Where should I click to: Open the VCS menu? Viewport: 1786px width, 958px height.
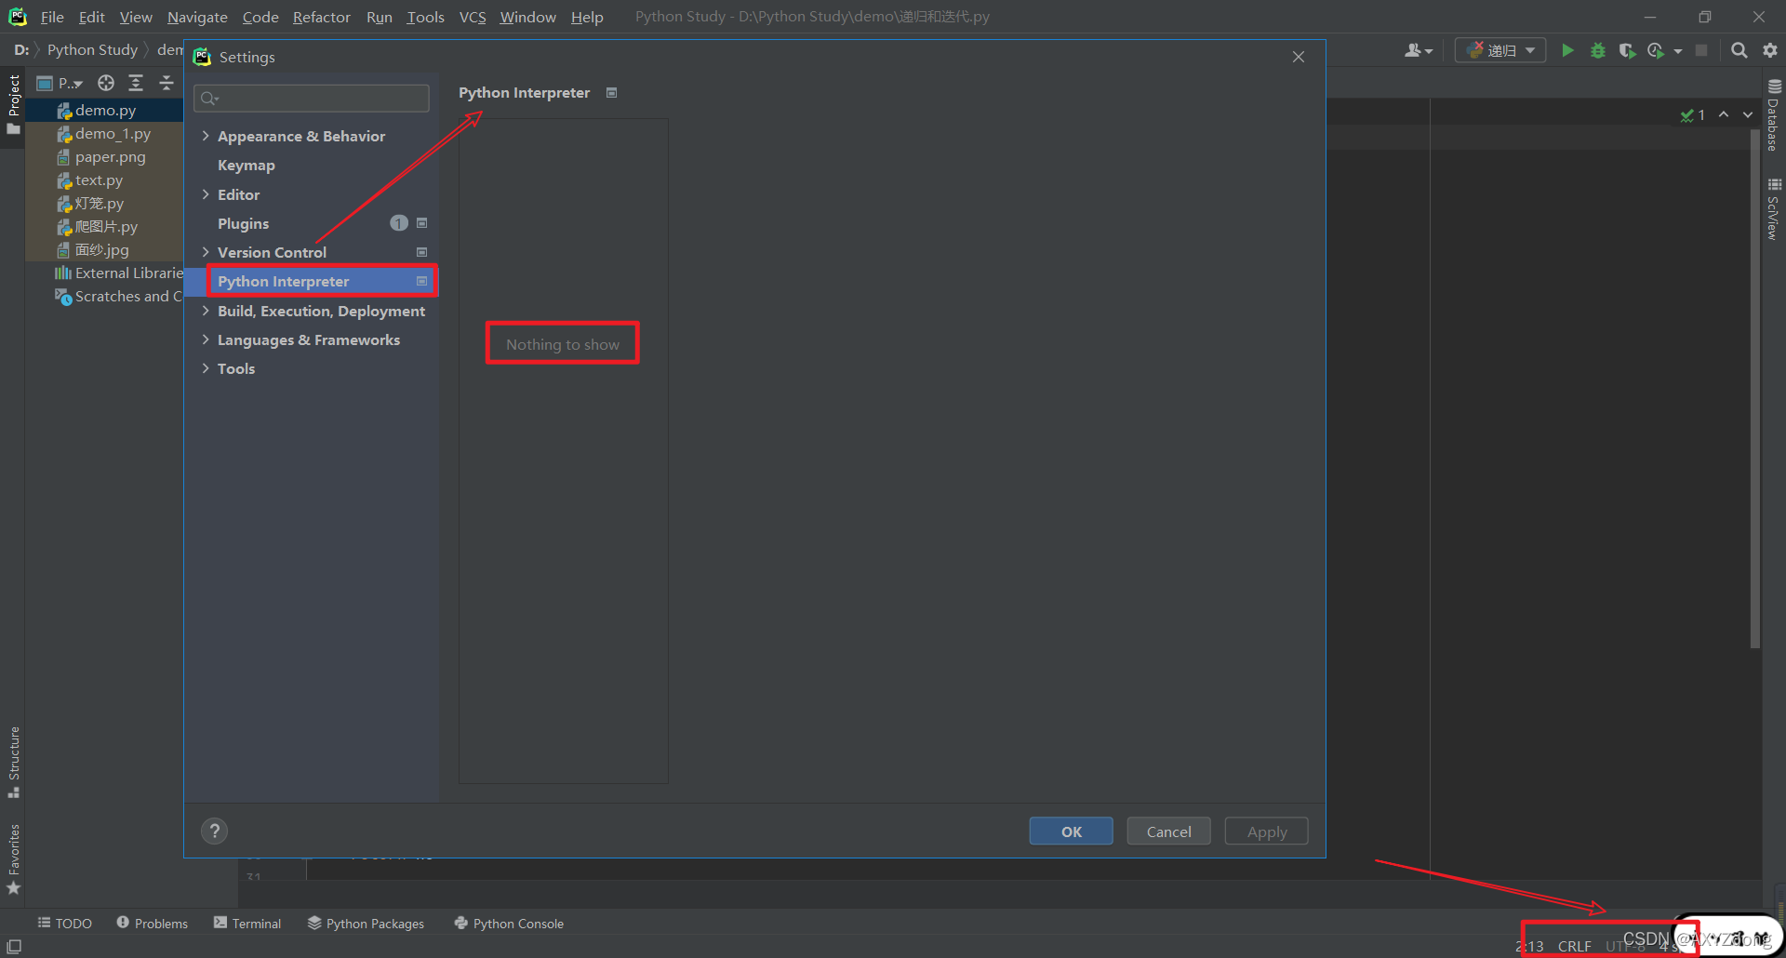coord(473,17)
